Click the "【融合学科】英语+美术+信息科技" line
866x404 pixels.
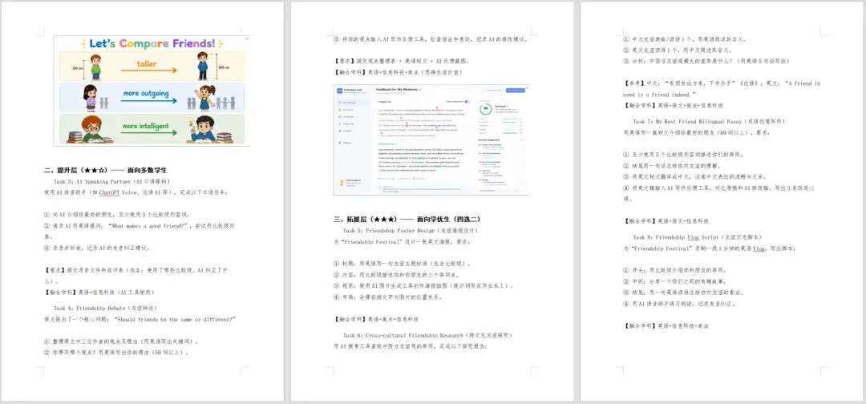tap(376, 319)
